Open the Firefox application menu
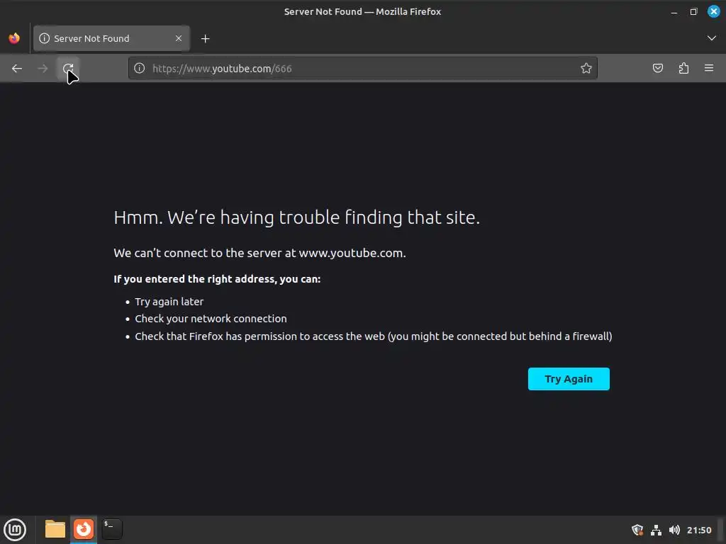The image size is (726, 544). coord(709,69)
